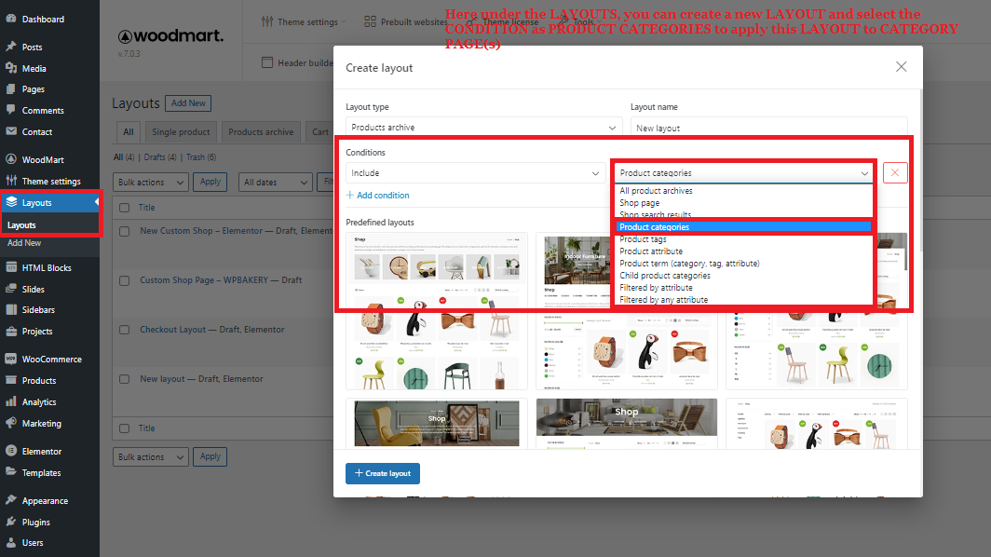Click the Contact envelope icon

pos(11,131)
